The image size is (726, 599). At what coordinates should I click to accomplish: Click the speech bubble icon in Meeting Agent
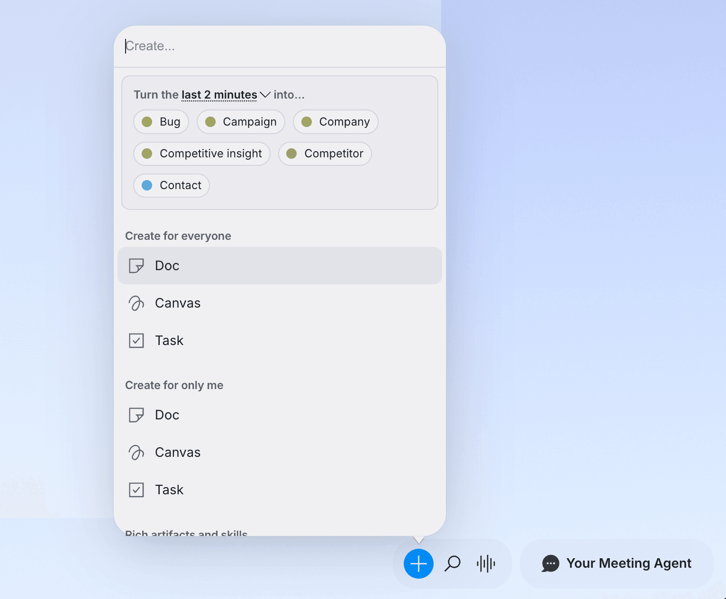[x=550, y=563]
